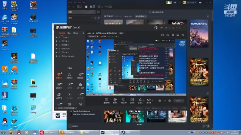Switch to Steam 社区 tab
Image resolution: width=241 pixels, height=135 pixels.
tap(92, 7)
